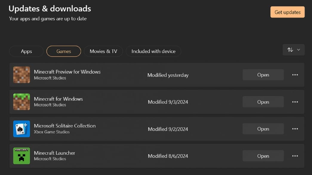Viewport: 312px width, 175px height.
Task: Open more options for Minecraft Preview
Action: tap(295, 75)
